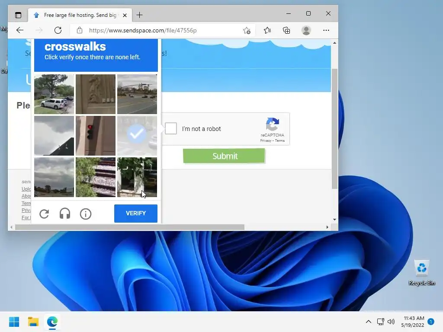Click the scroll up arrow
The height and width of the screenshot is (332, 443).
(334, 43)
